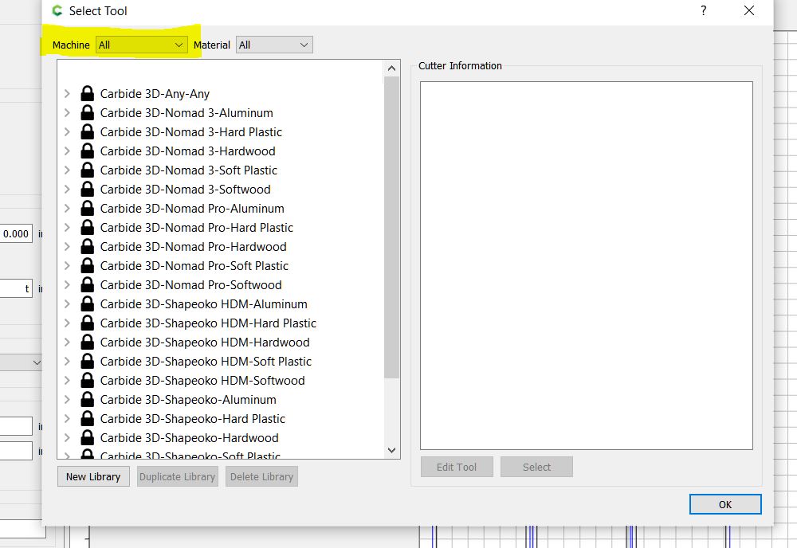Image resolution: width=797 pixels, height=548 pixels.
Task: Open the Machine dropdown
Action: click(141, 45)
